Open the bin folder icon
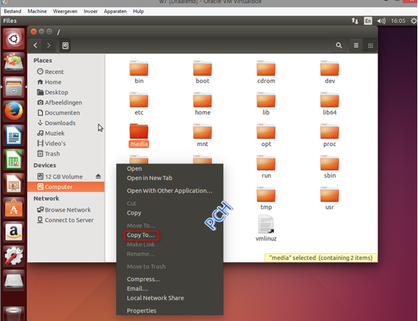The image size is (418, 321). click(138, 68)
